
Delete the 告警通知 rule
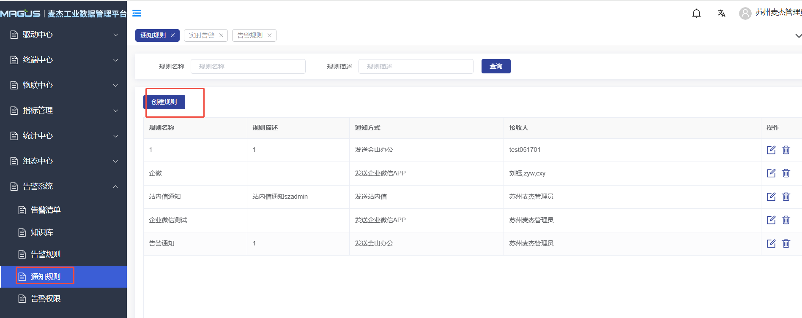(786, 243)
